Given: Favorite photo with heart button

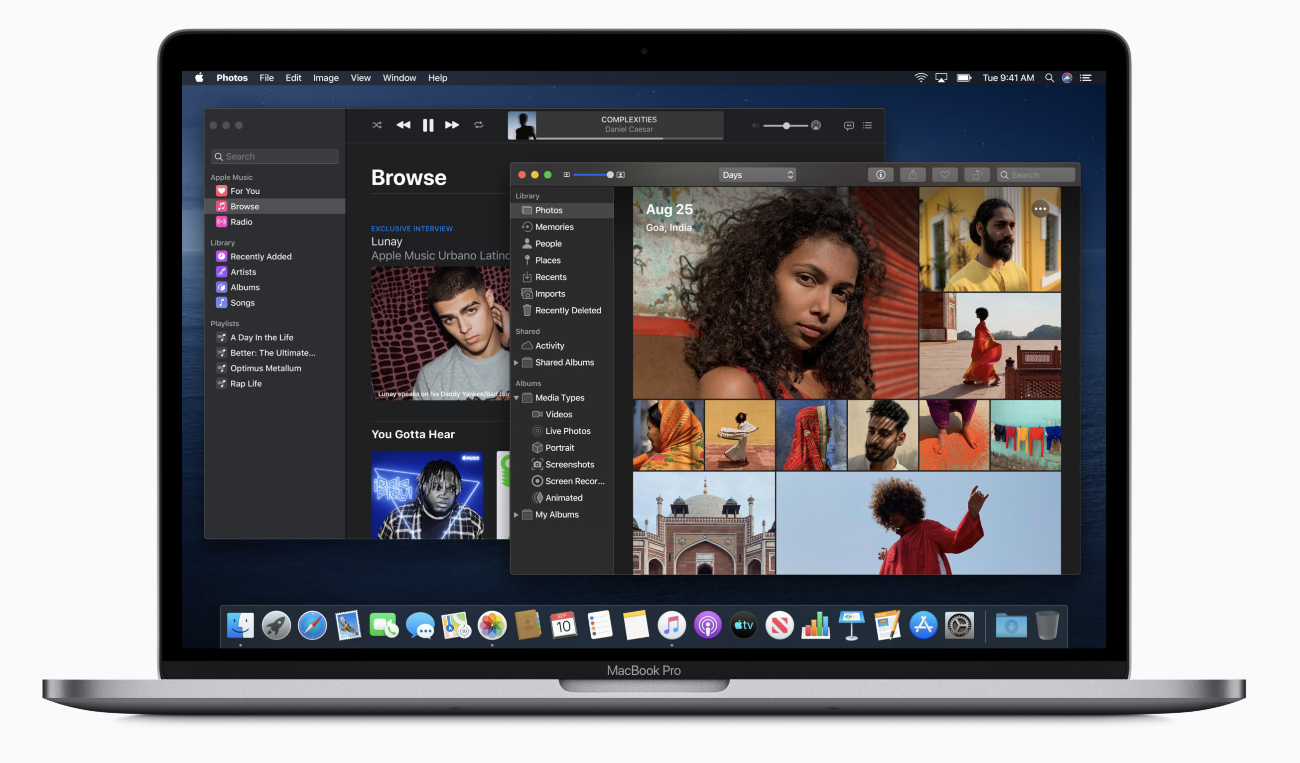Looking at the screenshot, I should [x=944, y=175].
